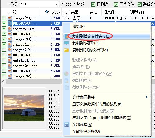Viewport: 155px width, 138px height.
Task: Uncheck the images(33) checkbox
Action: 4,39
